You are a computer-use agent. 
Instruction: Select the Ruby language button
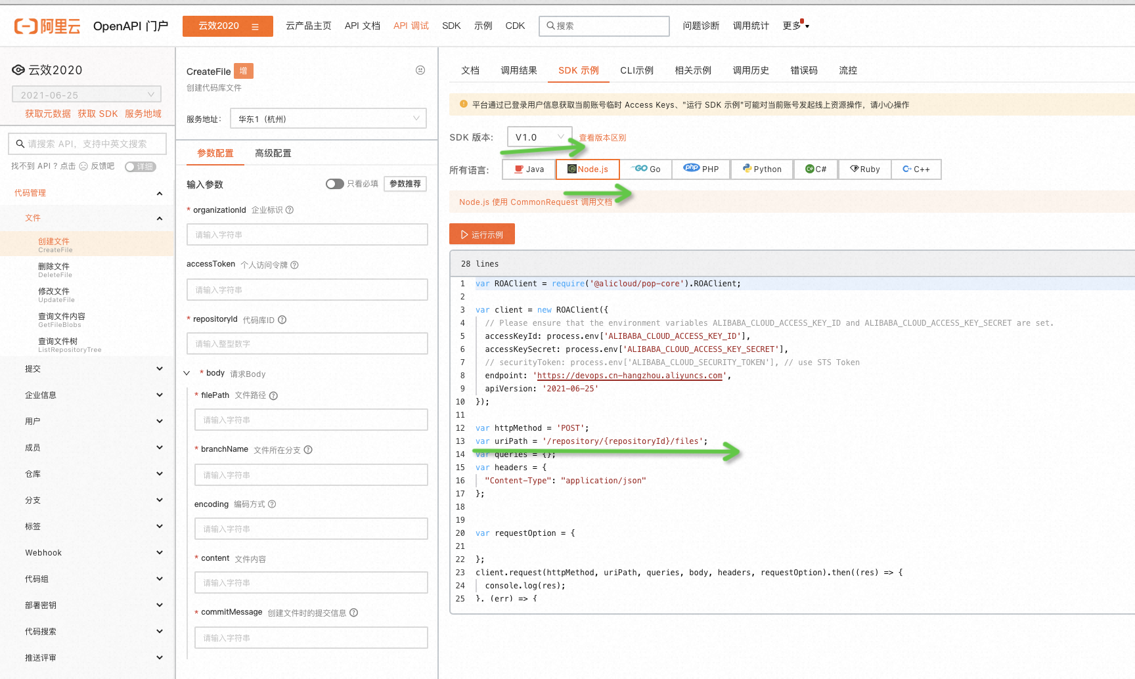864,169
